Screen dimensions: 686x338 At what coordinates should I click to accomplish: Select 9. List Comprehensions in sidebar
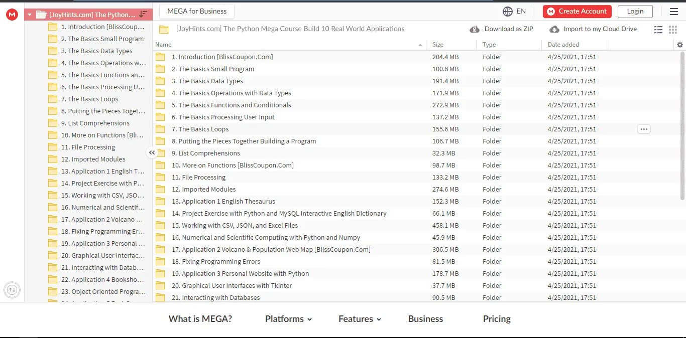click(95, 123)
